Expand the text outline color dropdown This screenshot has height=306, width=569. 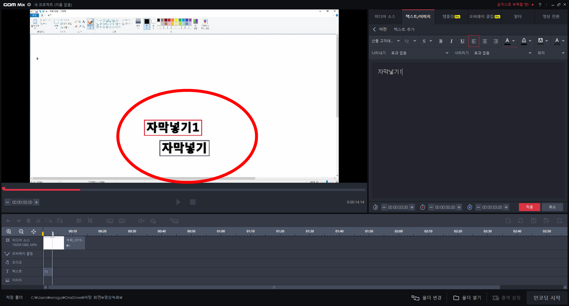click(530, 41)
